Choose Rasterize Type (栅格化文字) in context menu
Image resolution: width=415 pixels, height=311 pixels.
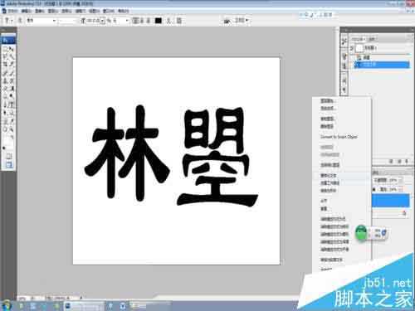329,176
